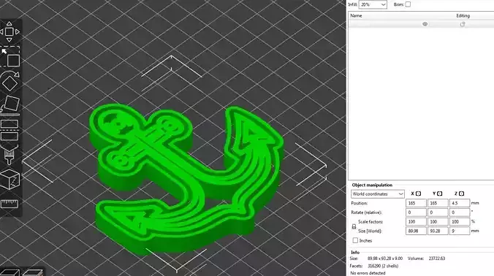Click the "Position:" label
Screen dimensions: 494x276
359,203
